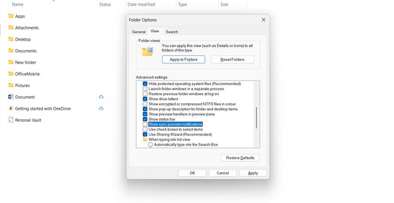
Task: Click Apply to Folders button
Action: point(183,60)
